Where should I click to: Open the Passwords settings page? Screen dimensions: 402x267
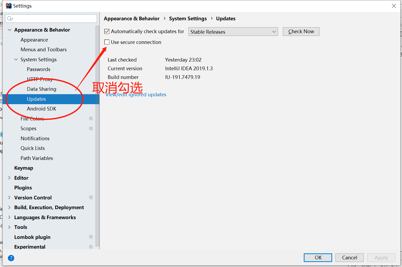38,69
